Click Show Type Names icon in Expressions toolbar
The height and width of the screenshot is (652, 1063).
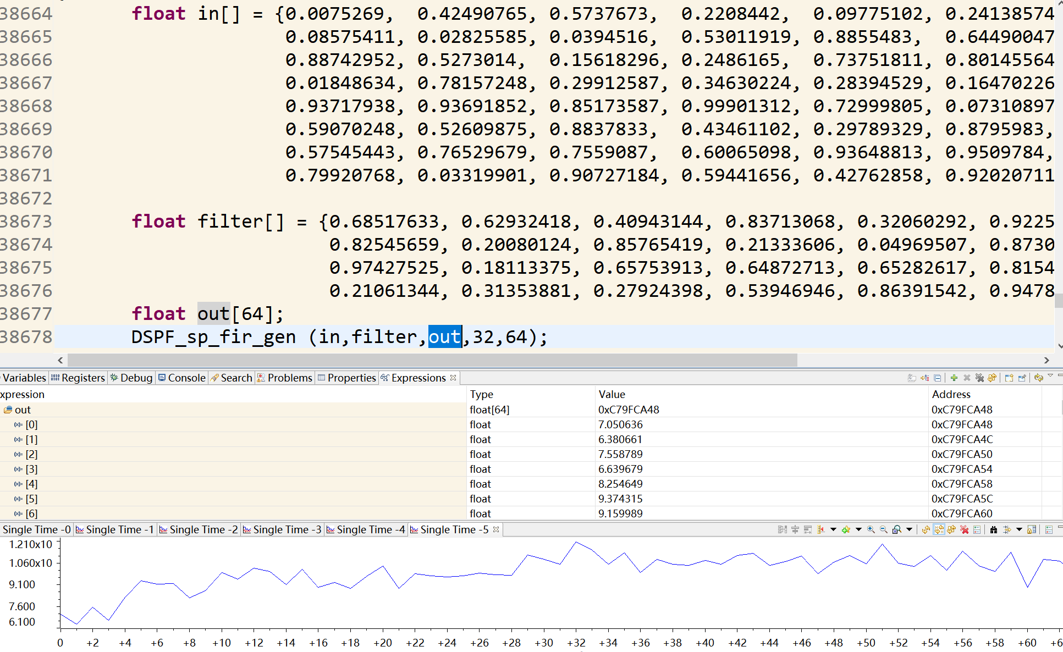pos(912,378)
